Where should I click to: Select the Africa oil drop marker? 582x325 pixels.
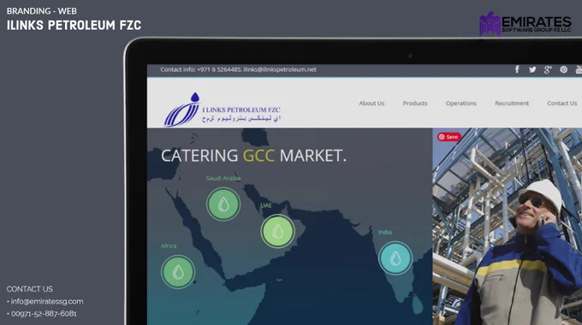click(178, 272)
